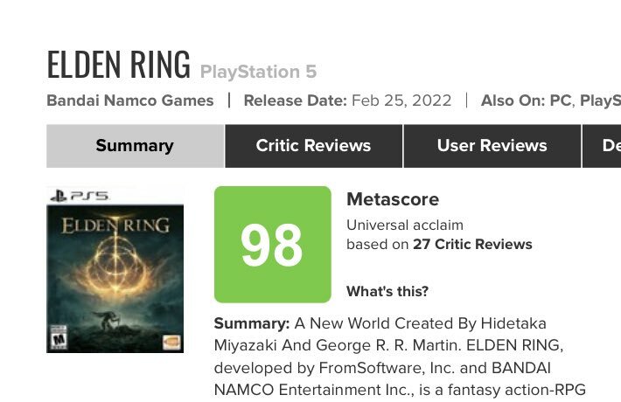Click the Bandai Namco logo on cover
This screenshot has height=402, width=621.
(x=172, y=342)
